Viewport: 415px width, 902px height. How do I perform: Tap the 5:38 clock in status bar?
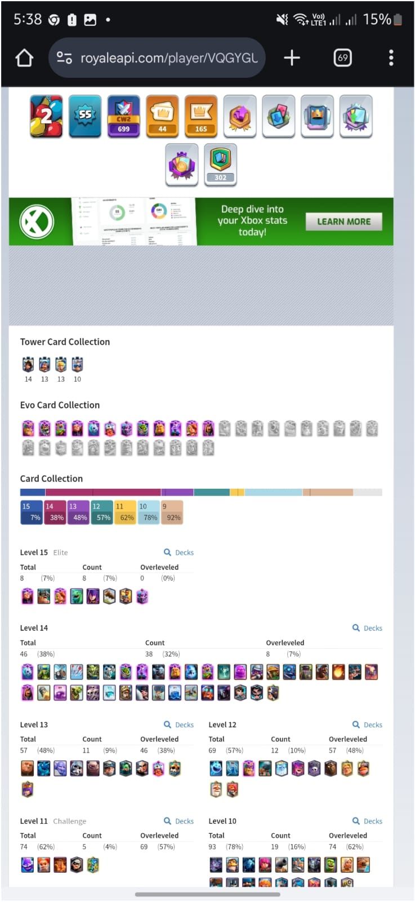(28, 20)
